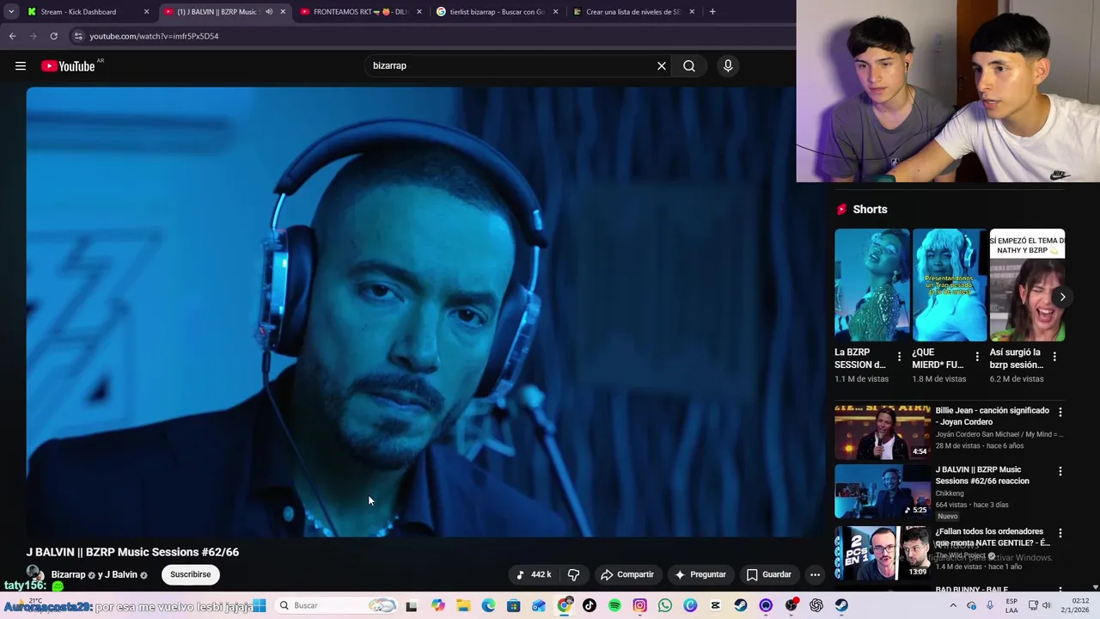The image size is (1100, 619).
Task: Click the taskbar Buscar search box
Action: pos(338,605)
